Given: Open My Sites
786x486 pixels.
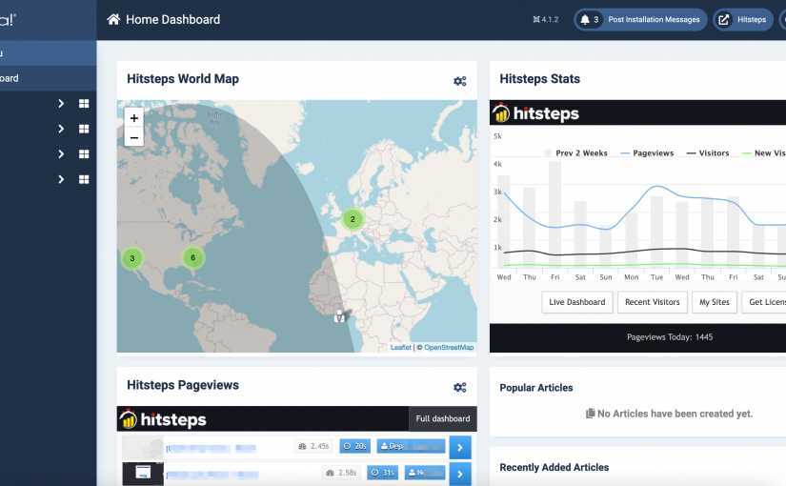Looking at the screenshot, I should [x=715, y=302].
